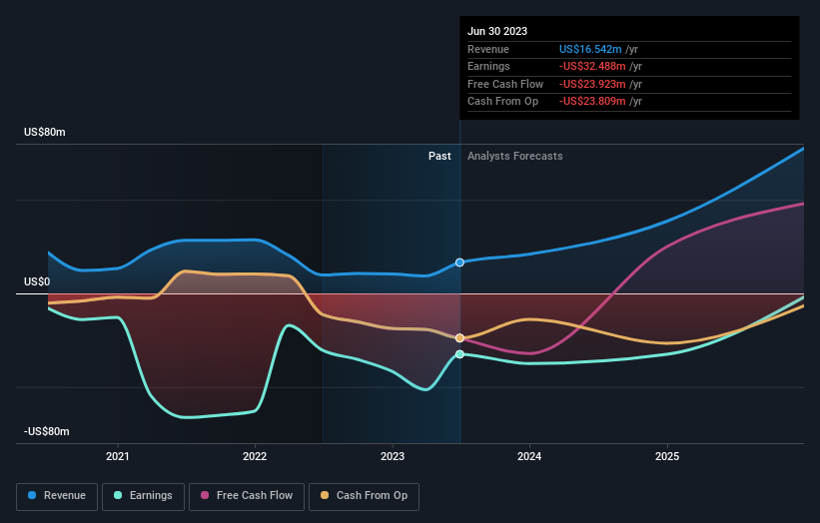Viewport: 820px width, 523px height.
Task: Select the teal Earnings data point marker
Action: click(459, 354)
